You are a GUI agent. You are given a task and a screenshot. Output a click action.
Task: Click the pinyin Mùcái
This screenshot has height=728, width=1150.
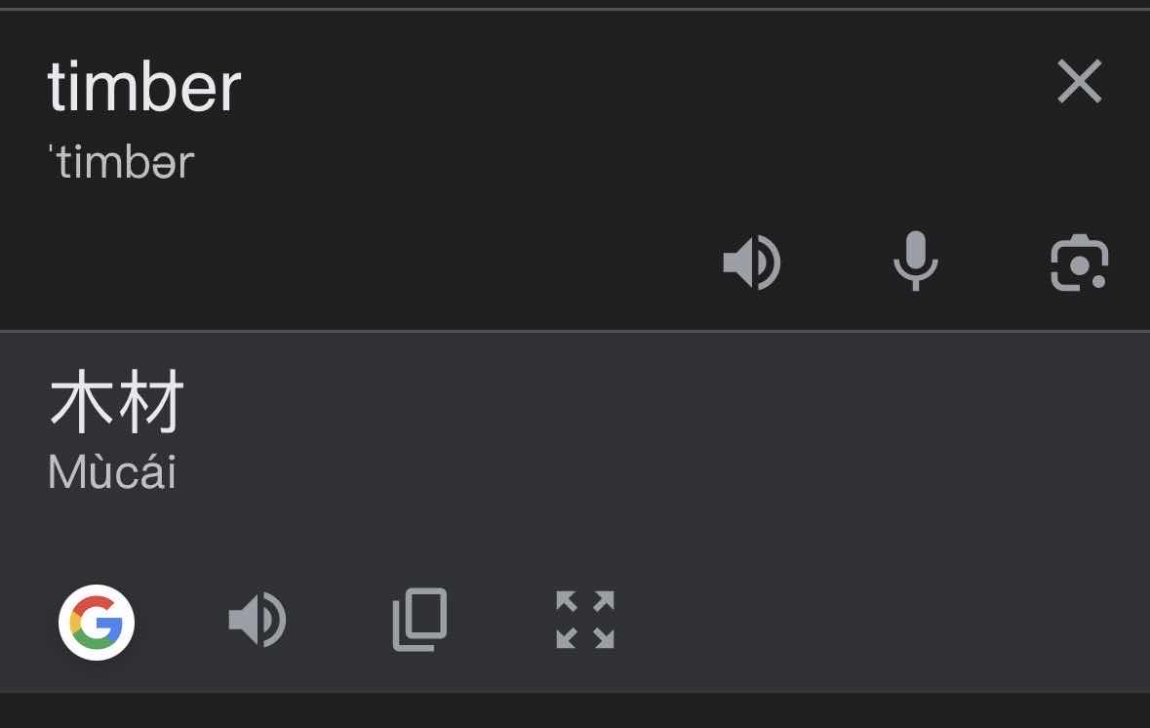pos(111,472)
